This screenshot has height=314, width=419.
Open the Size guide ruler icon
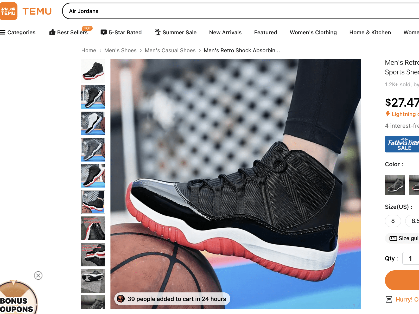pyautogui.click(x=394, y=238)
